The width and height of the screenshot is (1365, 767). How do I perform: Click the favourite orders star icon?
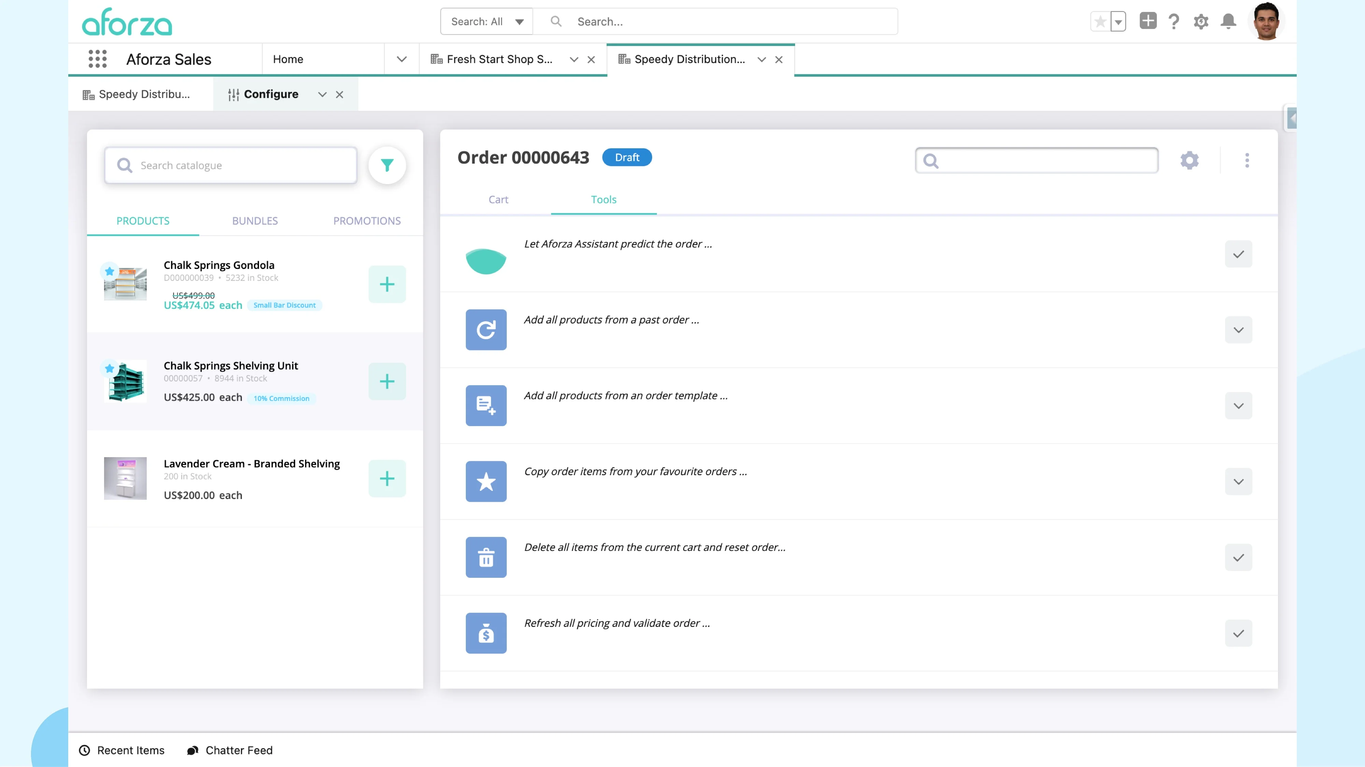[486, 481]
